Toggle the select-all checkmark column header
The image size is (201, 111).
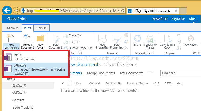coord(63,83)
